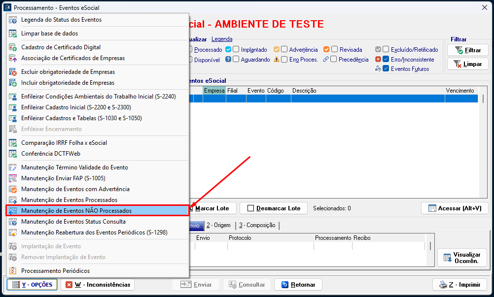The height and width of the screenshot is (297, 494).
Task: Click the Legenda do Status dos Eventos icon
Action: point(13,20)
